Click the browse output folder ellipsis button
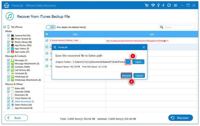The width and height of the screenshot is (200, 126). 128,62
